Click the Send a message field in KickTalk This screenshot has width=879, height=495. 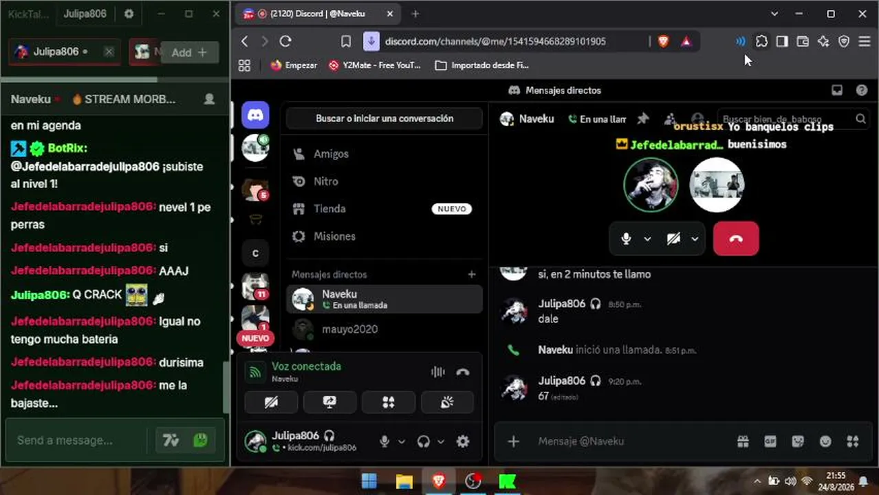pos(77,440)
